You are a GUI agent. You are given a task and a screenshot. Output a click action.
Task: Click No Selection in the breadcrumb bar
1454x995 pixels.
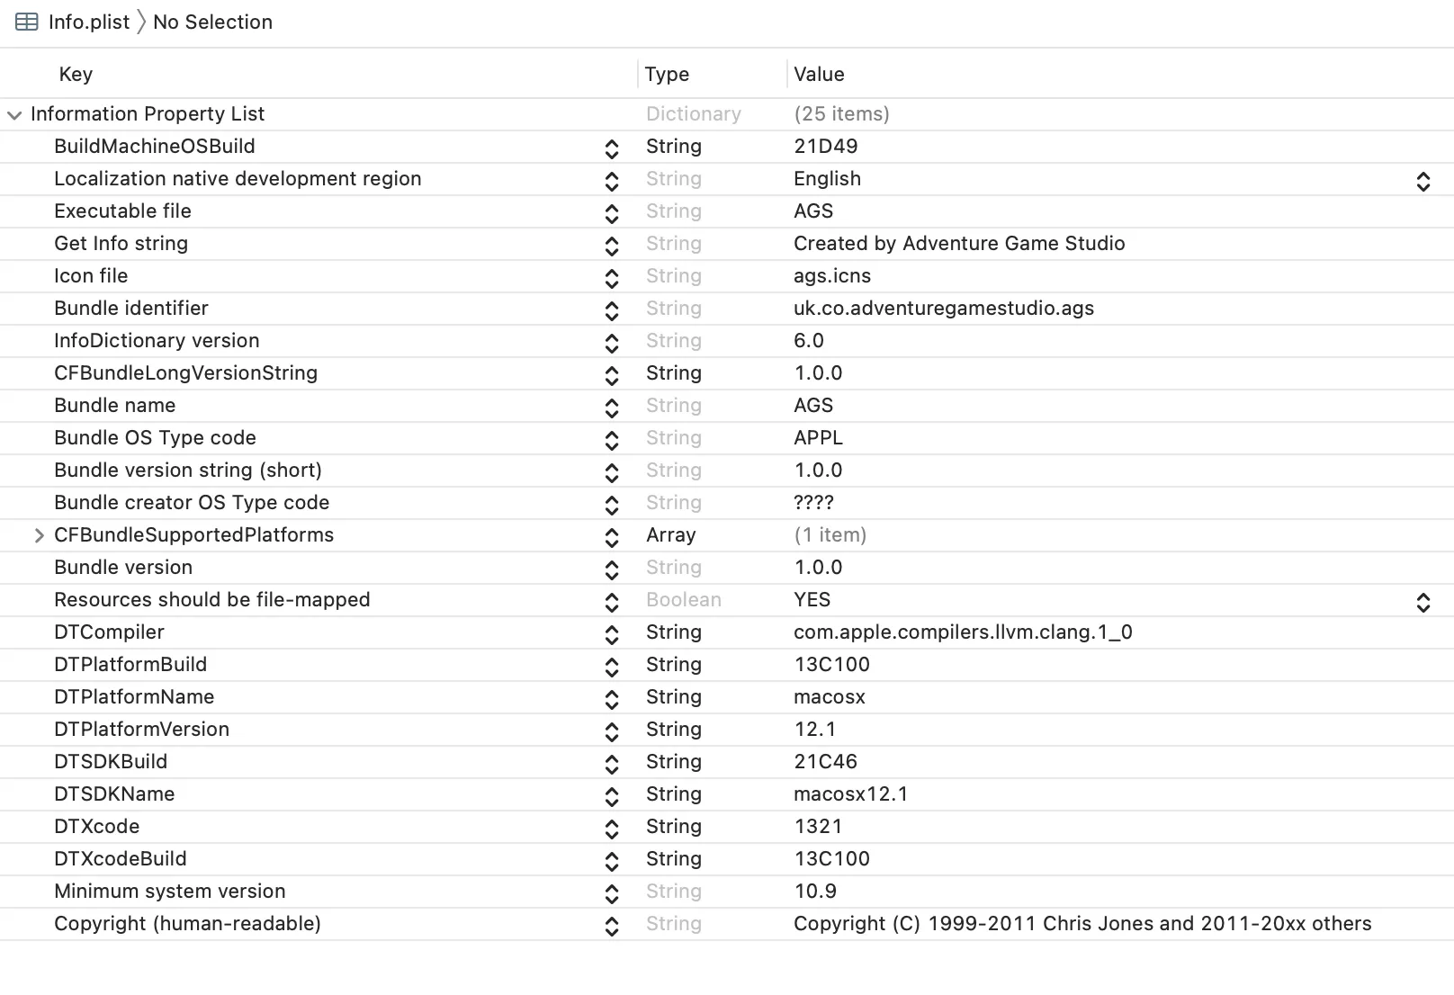click(212, 22)
